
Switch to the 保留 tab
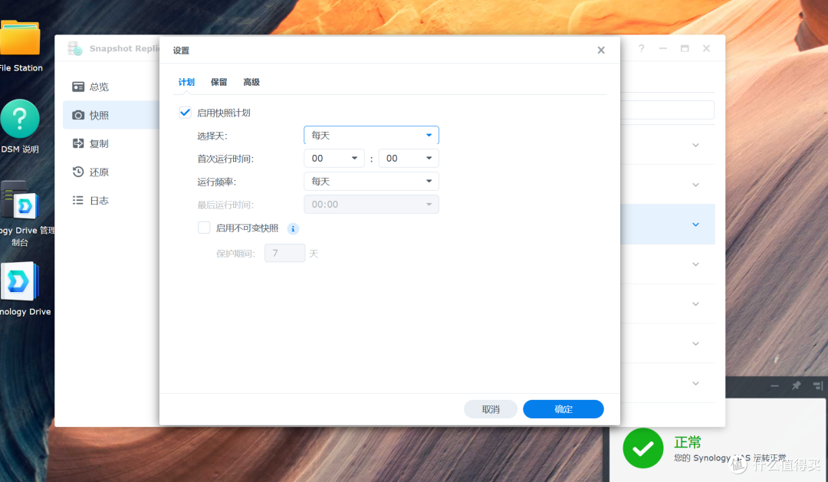[x=219, y=82]
